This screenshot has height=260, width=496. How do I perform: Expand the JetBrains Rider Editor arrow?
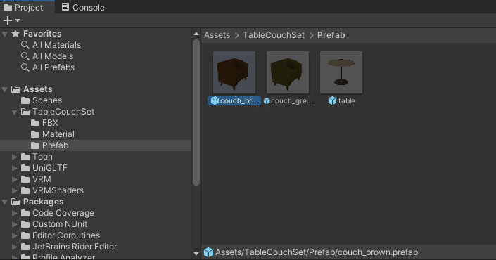tap(15, 247)
